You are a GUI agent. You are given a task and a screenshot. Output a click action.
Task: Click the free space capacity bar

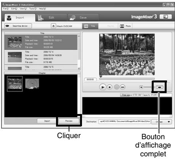click(x=146, y=95)
